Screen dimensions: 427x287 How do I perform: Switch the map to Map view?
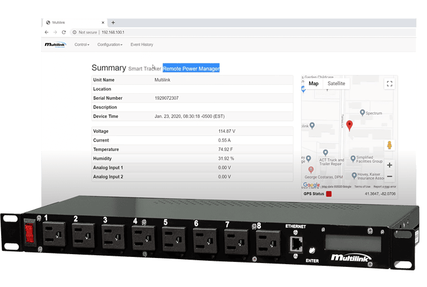tap(313, 84)
